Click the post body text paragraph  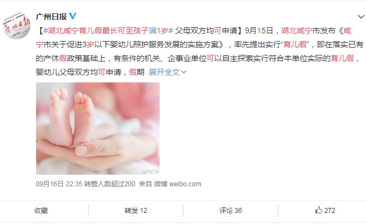(x=200, y=51)
